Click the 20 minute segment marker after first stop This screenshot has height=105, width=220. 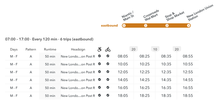134,49
